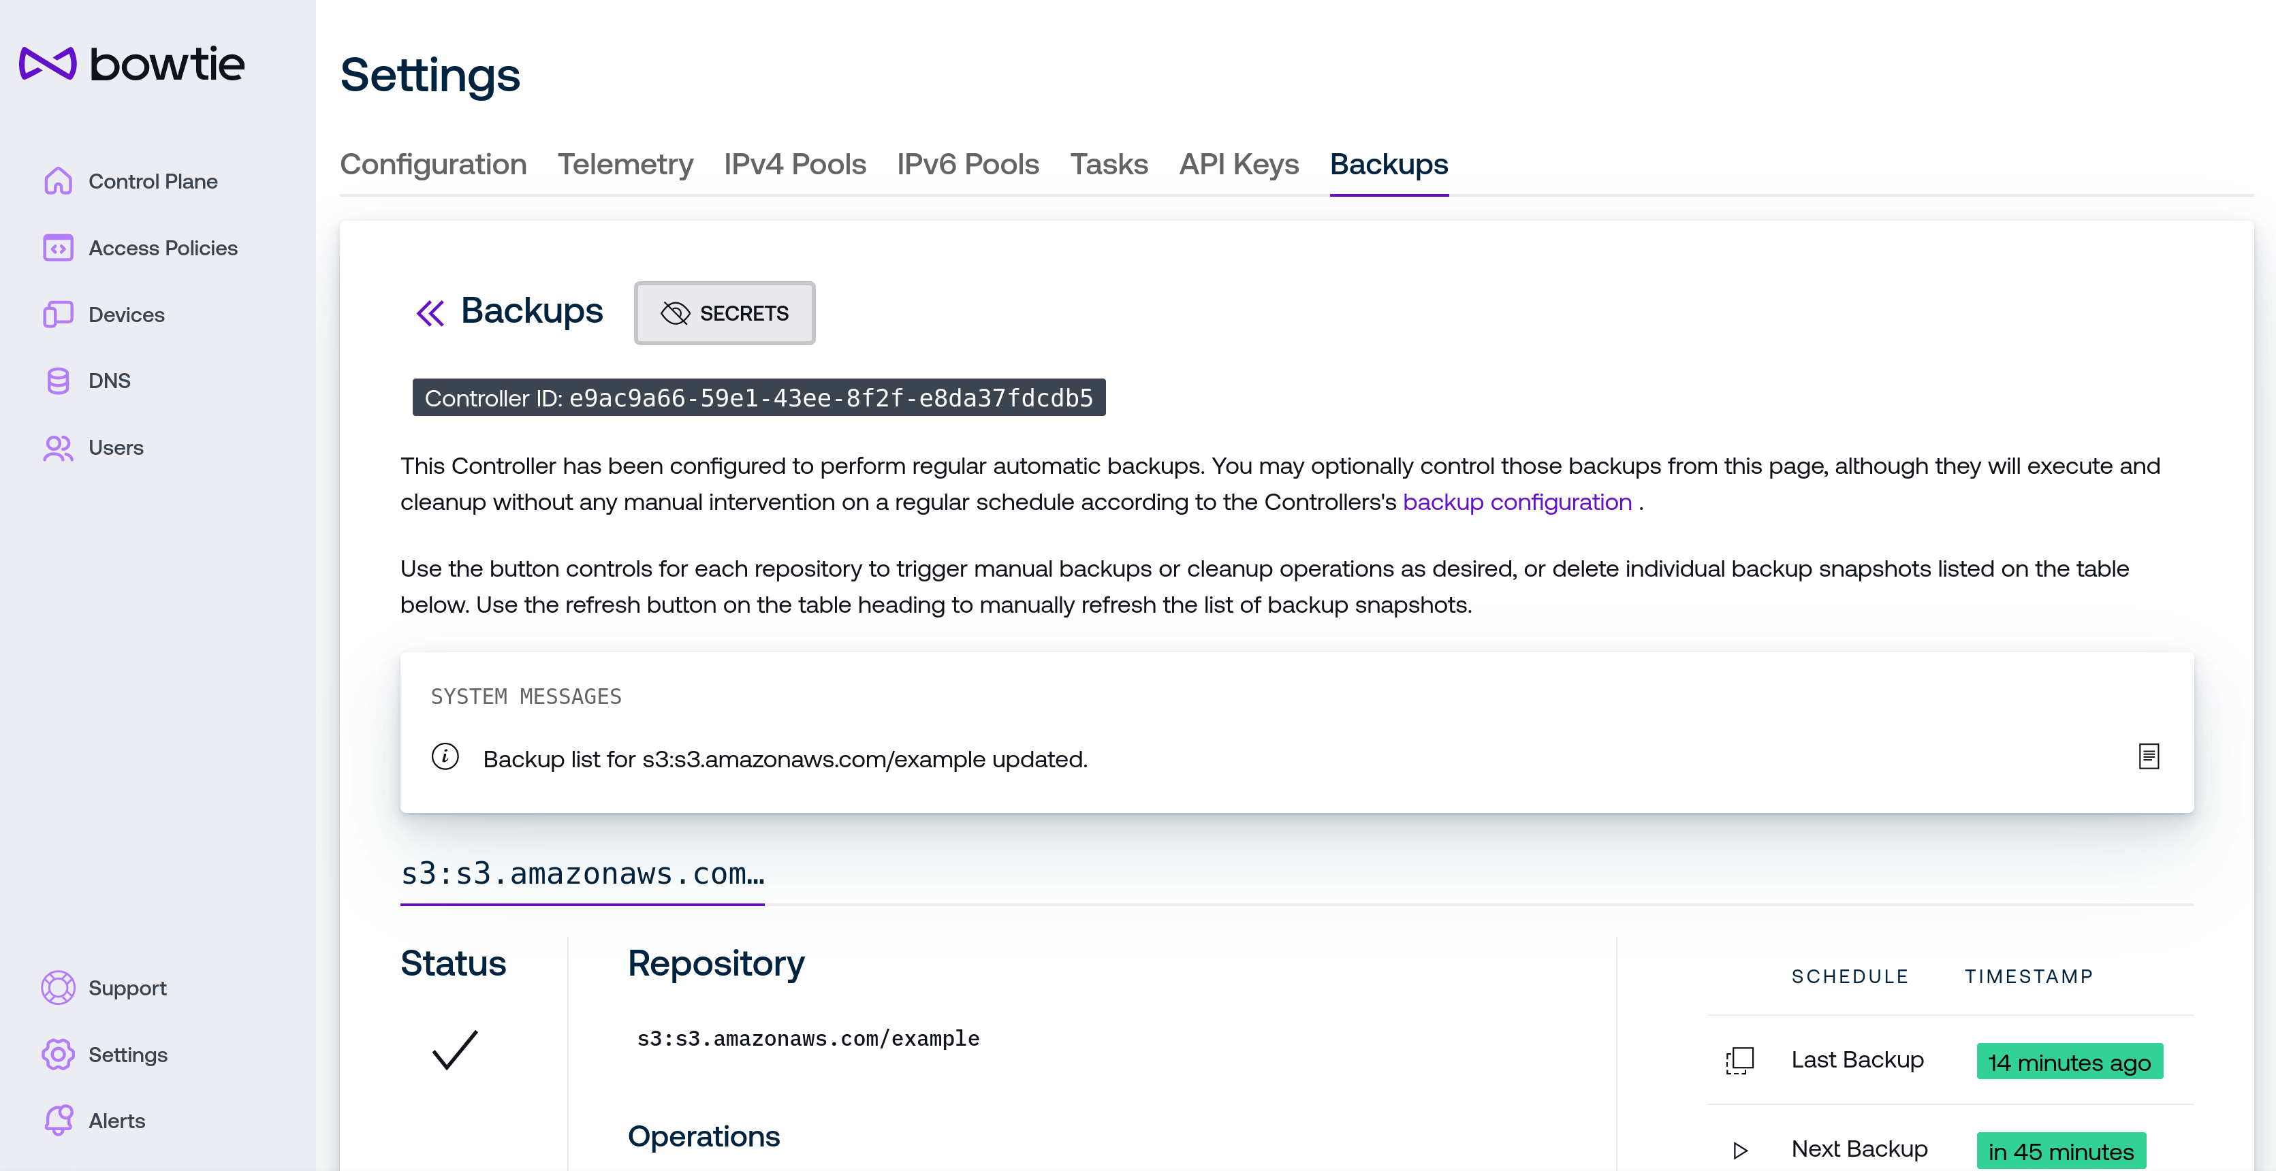
Task: Select the Backups tab
Action: click(x=1389, y=164)
